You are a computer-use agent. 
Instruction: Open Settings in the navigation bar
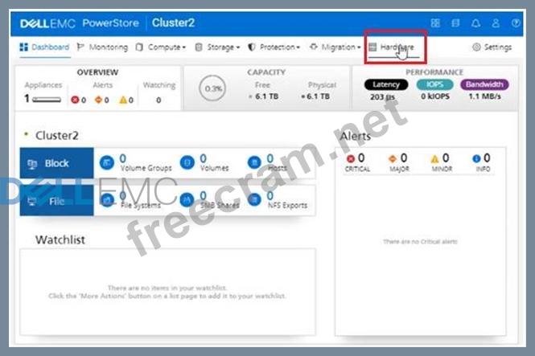click(x=492, y=47)
